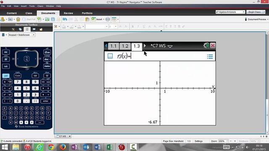Expand the Document Preview dropdown arrow
The image size is (269, 151).
coord(268,19)
